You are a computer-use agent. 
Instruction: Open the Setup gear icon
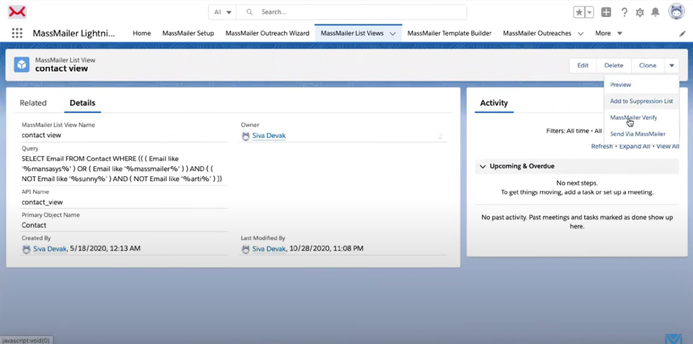coord(640,12)
